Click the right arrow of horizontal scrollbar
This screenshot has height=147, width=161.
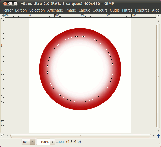click(154, 136)
